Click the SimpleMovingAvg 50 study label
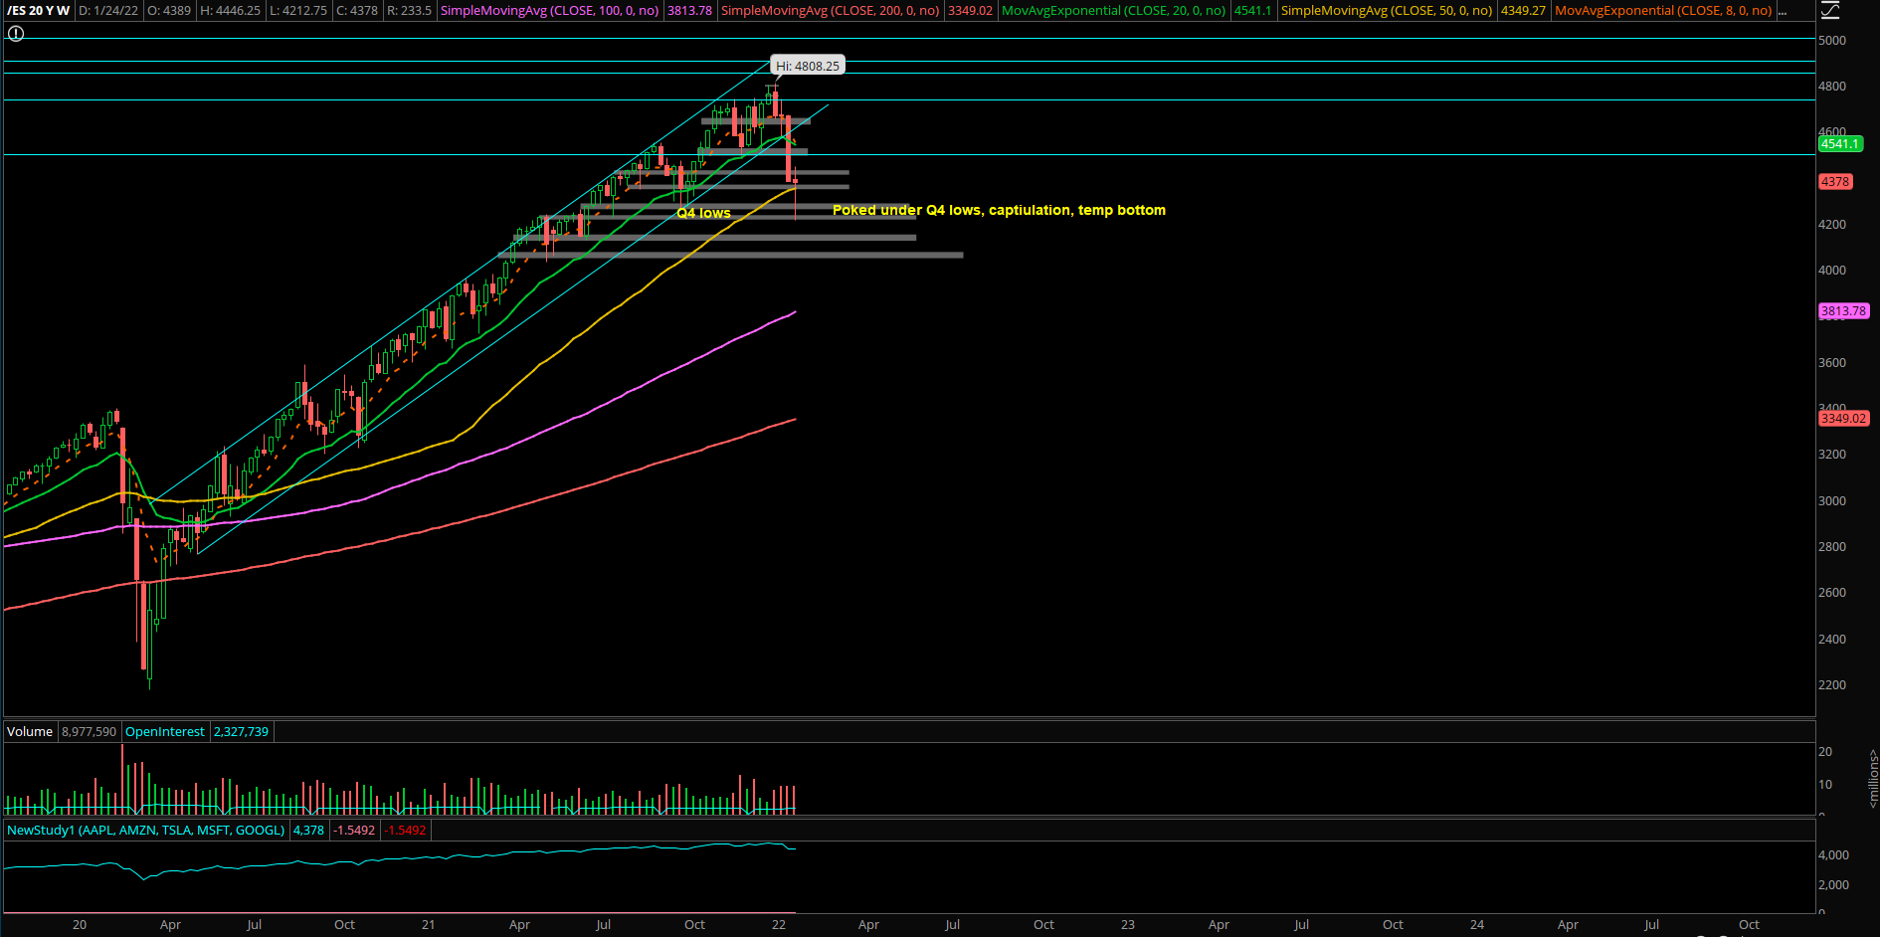 click(1386, 11)
